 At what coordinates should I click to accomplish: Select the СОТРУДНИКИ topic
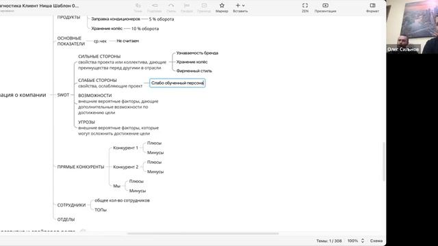coord(71,205)
